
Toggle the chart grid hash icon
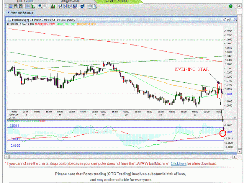point(82,6)
